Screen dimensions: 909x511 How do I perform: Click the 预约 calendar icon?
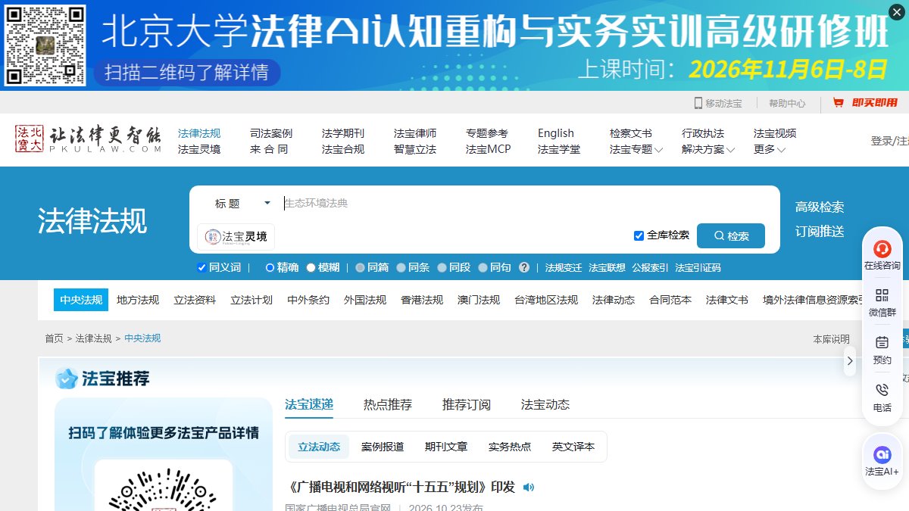tap(882, 343)
